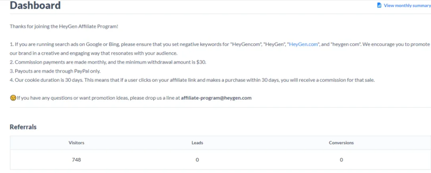Screen dimensions: 431x173
Task: Click the Referrals section heading
Action: (23, 127)
